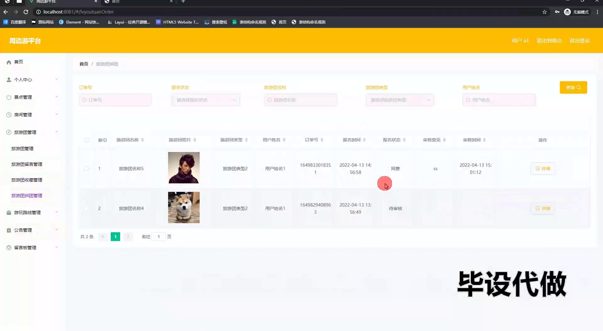
Task: Sort table by 报名时间 column arrows
Action: pos(364,140)
